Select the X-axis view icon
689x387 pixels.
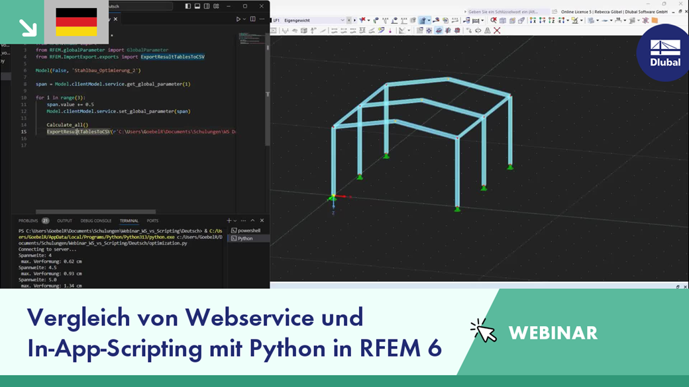pyautogui.click(x=533, y=21)
